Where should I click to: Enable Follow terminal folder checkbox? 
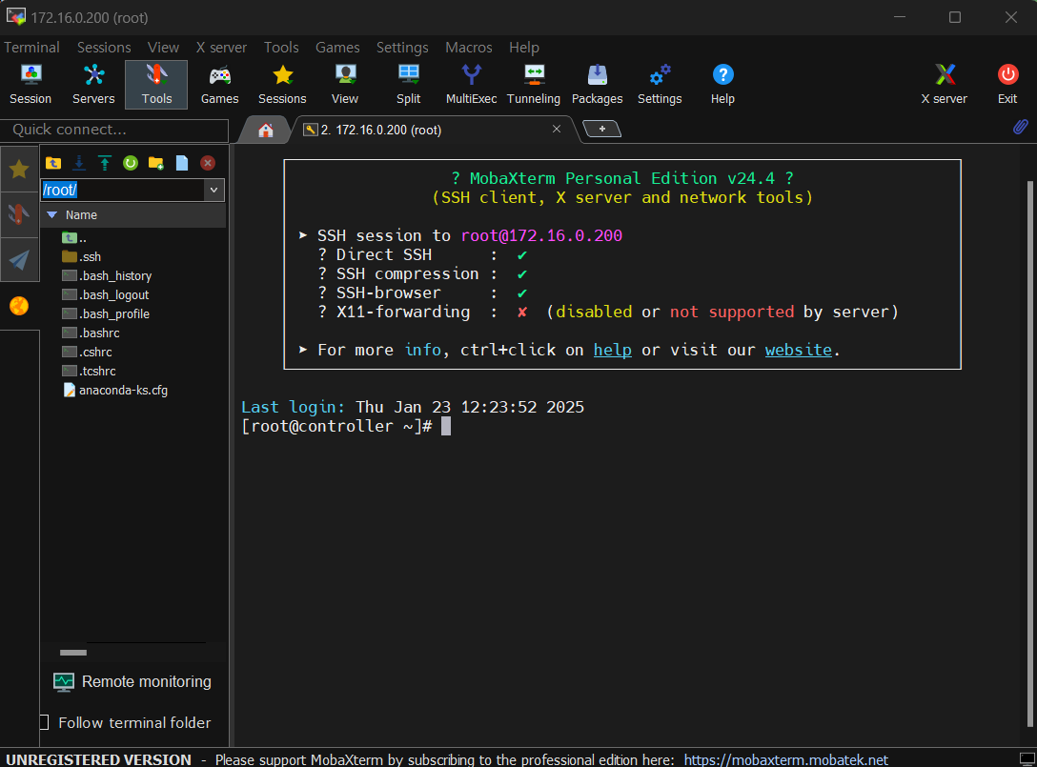pyautogui.click(x=44, y=722)
